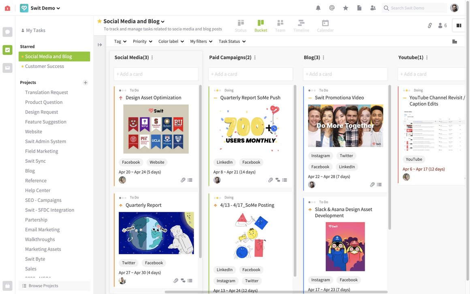This screenshot has height=294, width=470.
Task: Open the files document icon
Action: click(359, 8)
